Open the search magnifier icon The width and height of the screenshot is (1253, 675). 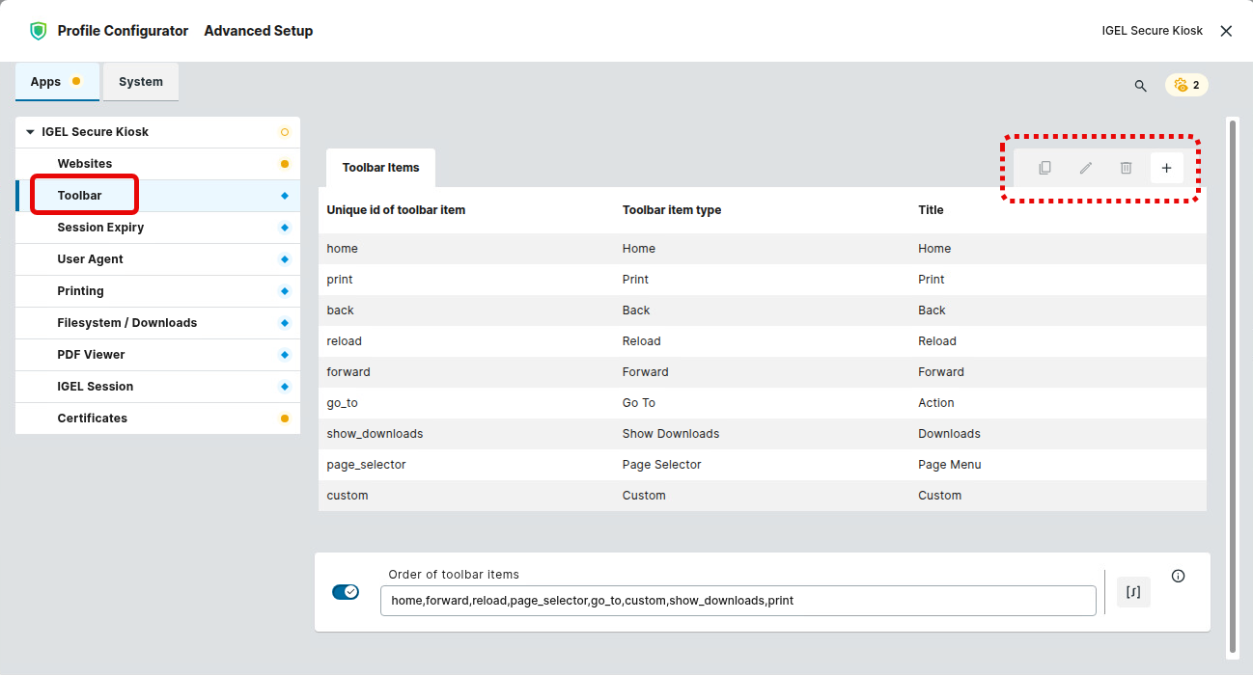tap(1140, 86)
